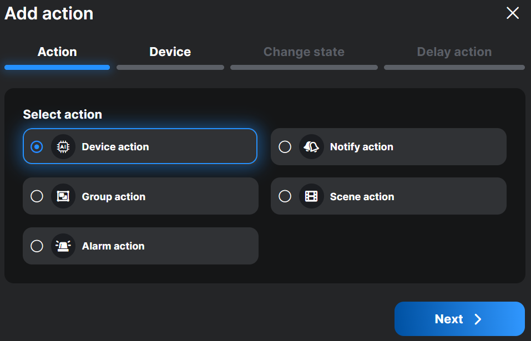Select the Scene action radio button
The image size is (531, 341).
pyautogui.click(x=285, y=196)
